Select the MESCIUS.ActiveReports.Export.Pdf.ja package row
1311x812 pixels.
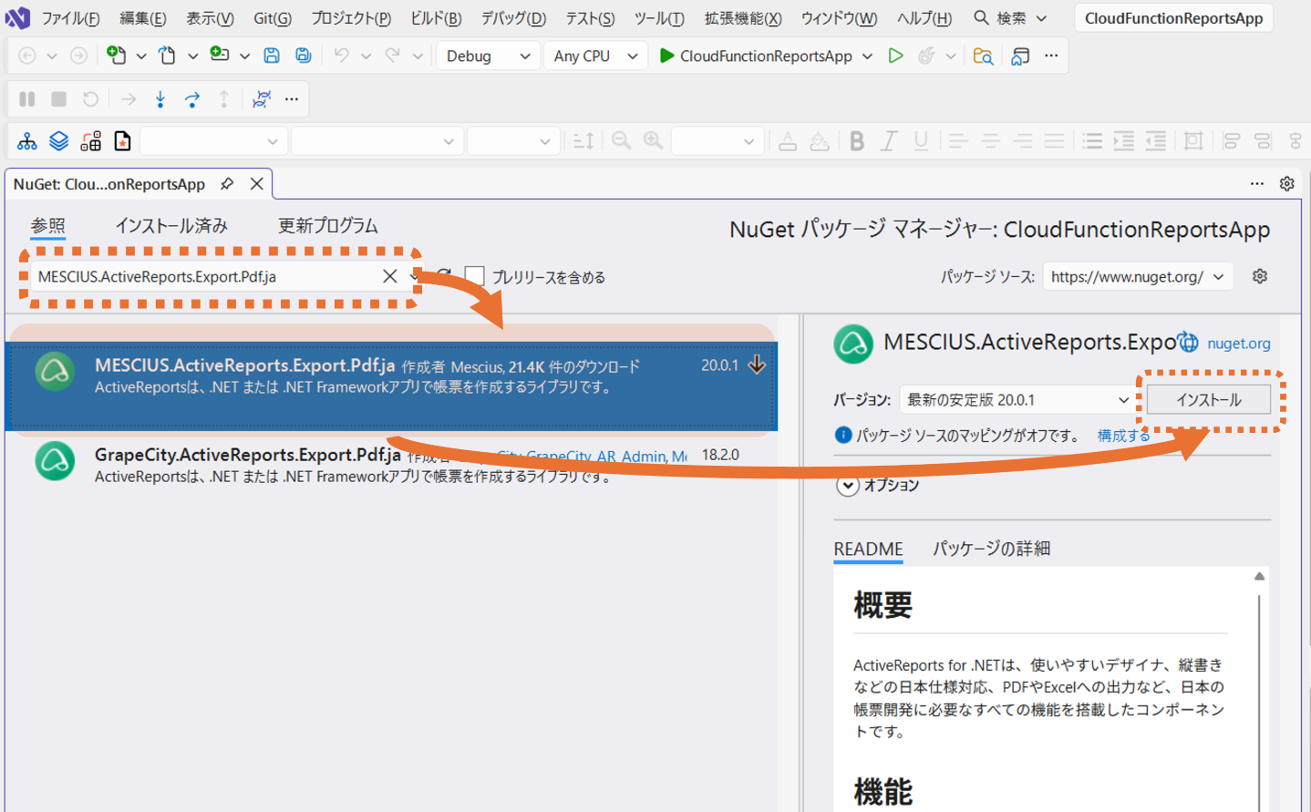pos(391,385)
